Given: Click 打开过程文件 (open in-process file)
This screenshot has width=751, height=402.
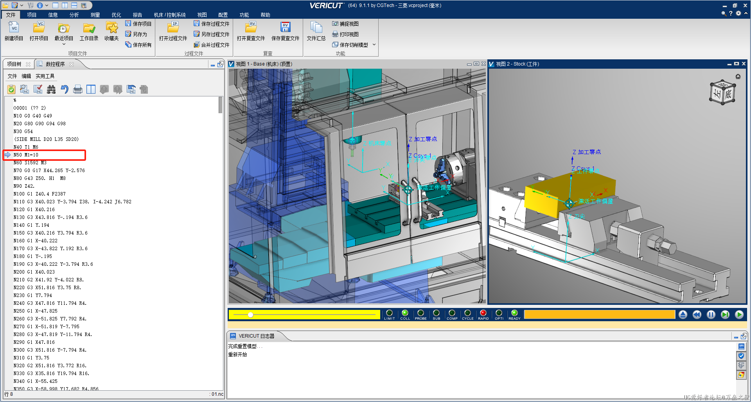Looking at the screenshot, I should (173, 31).
